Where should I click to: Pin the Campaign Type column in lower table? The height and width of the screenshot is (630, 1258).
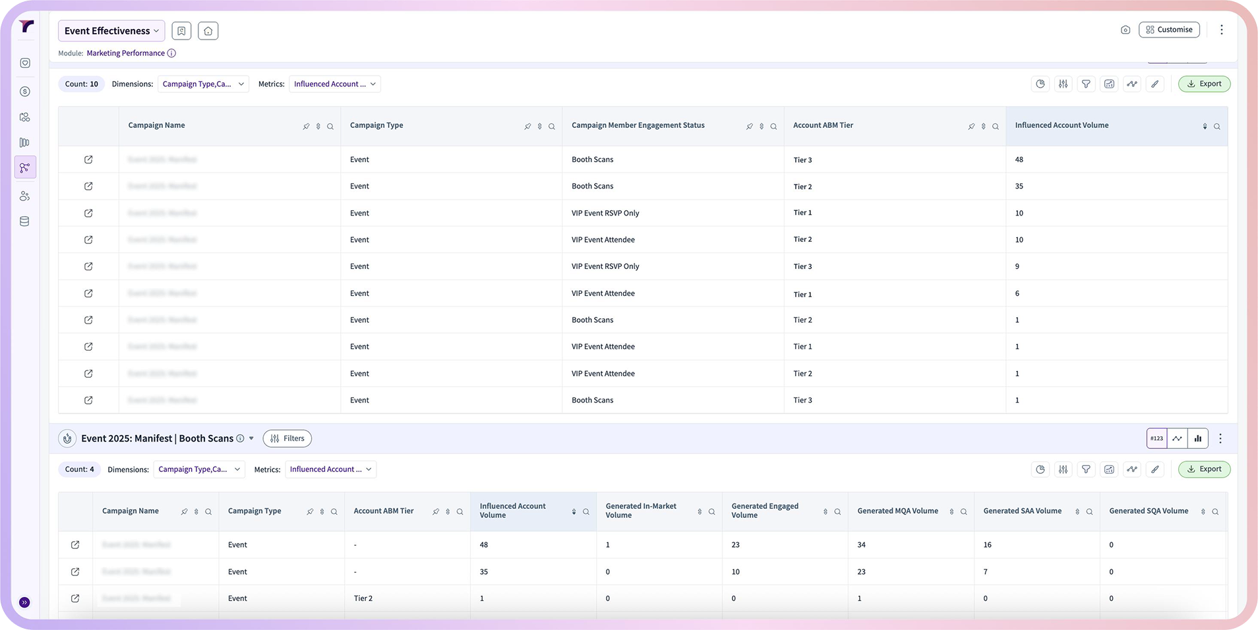[310, 512]
